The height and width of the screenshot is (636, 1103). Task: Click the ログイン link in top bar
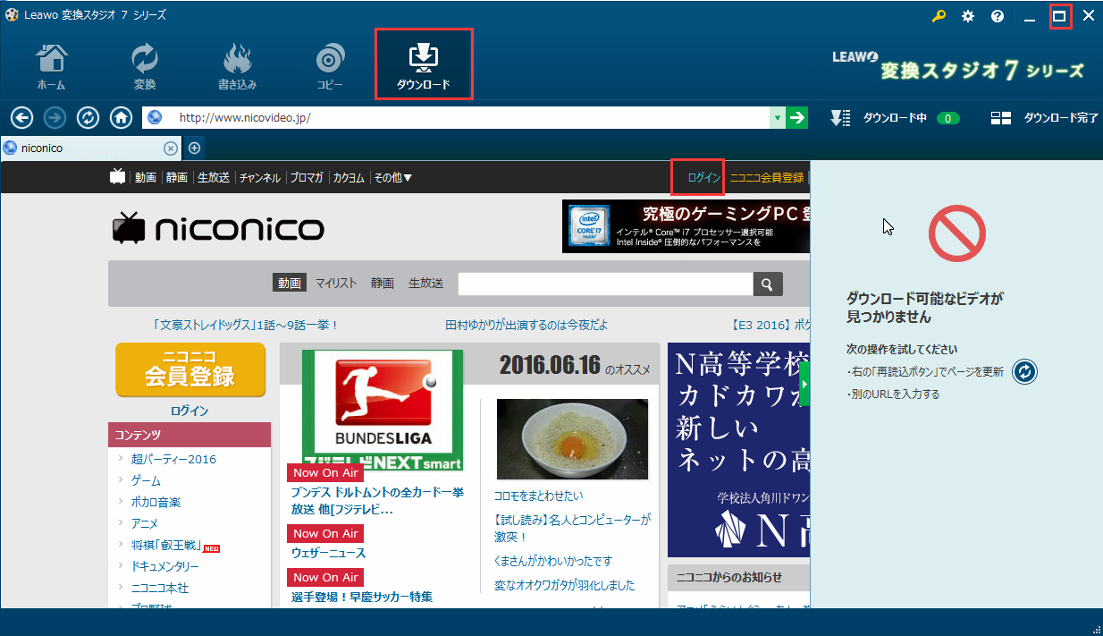pos(703,177)
